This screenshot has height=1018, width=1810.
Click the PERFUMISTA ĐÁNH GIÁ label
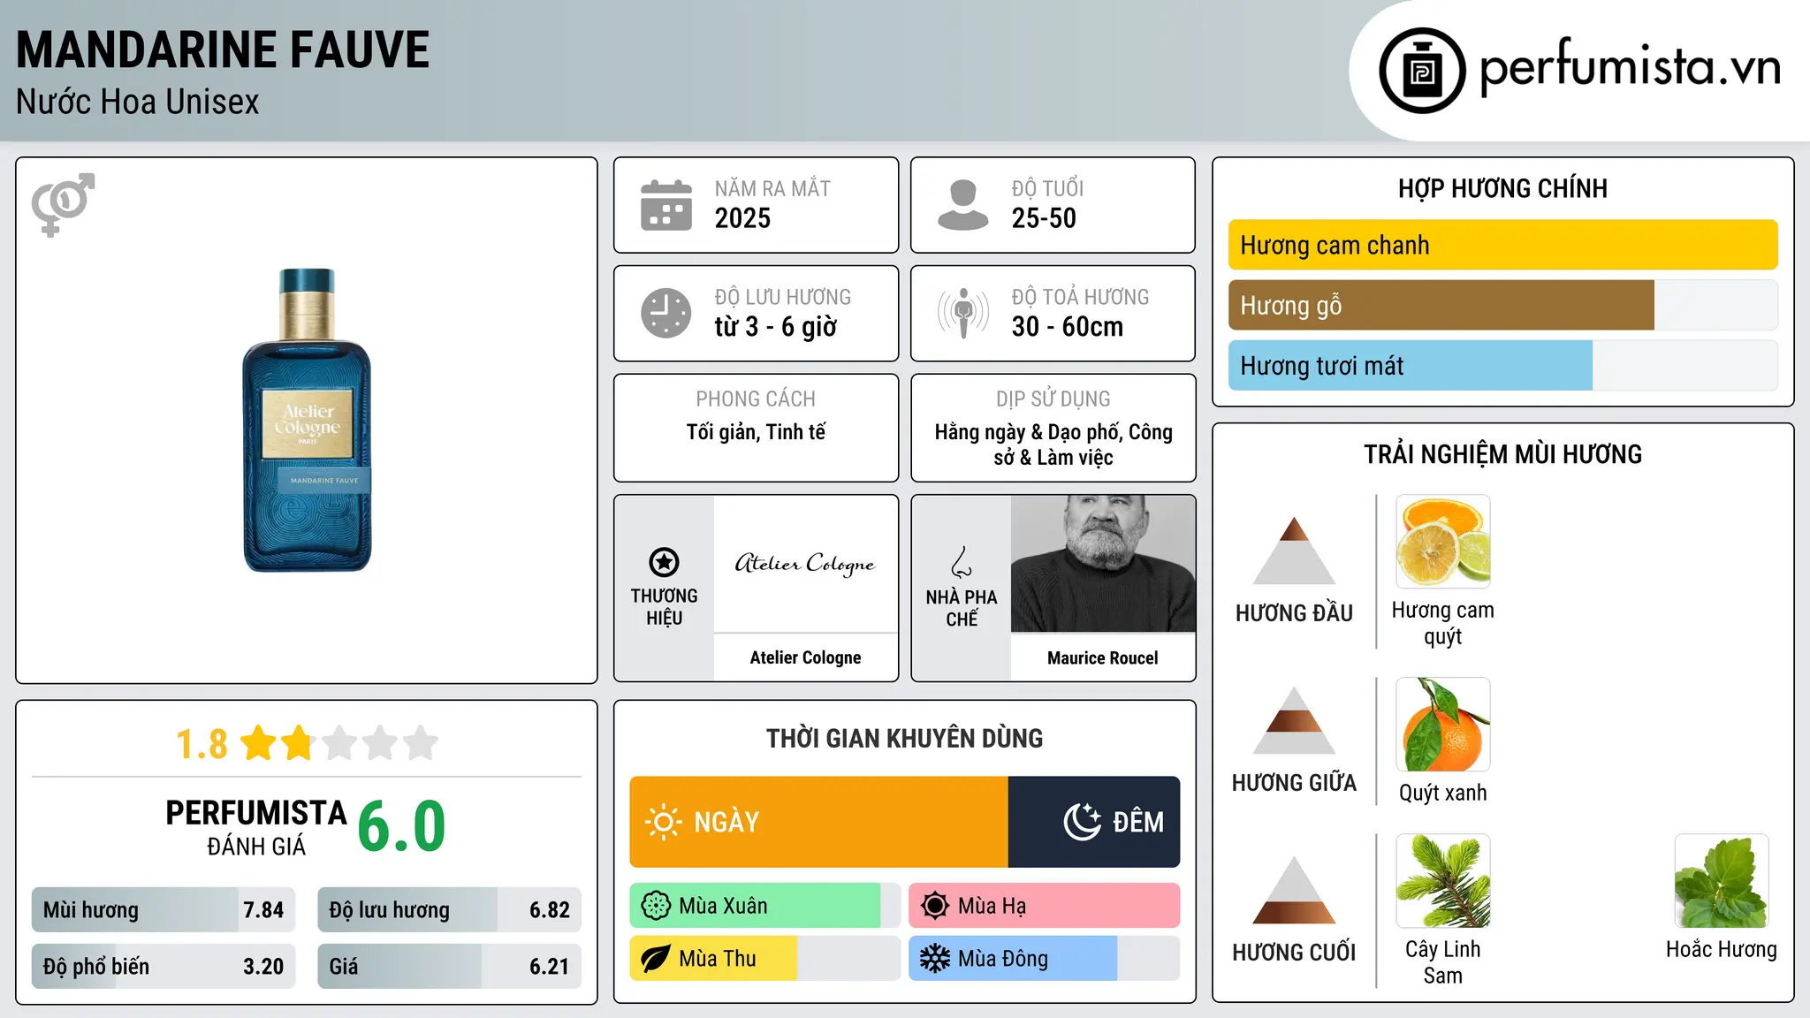point(256,827)
